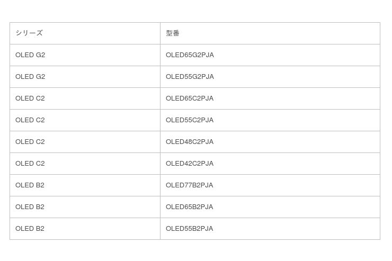Click the OLED65B2PJA model cell
392x261 pixels.
tap(189, 207)
